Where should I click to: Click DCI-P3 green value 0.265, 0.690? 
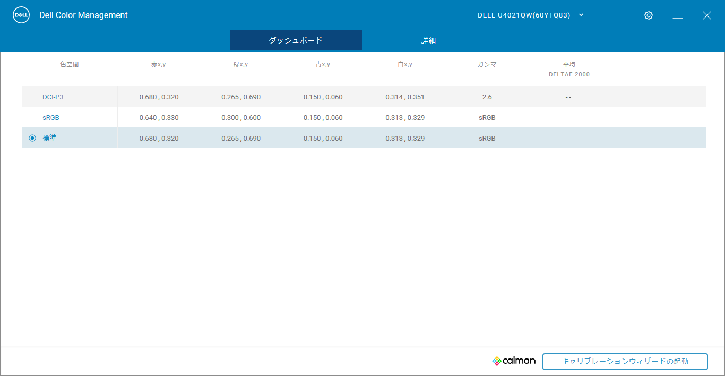241,97
